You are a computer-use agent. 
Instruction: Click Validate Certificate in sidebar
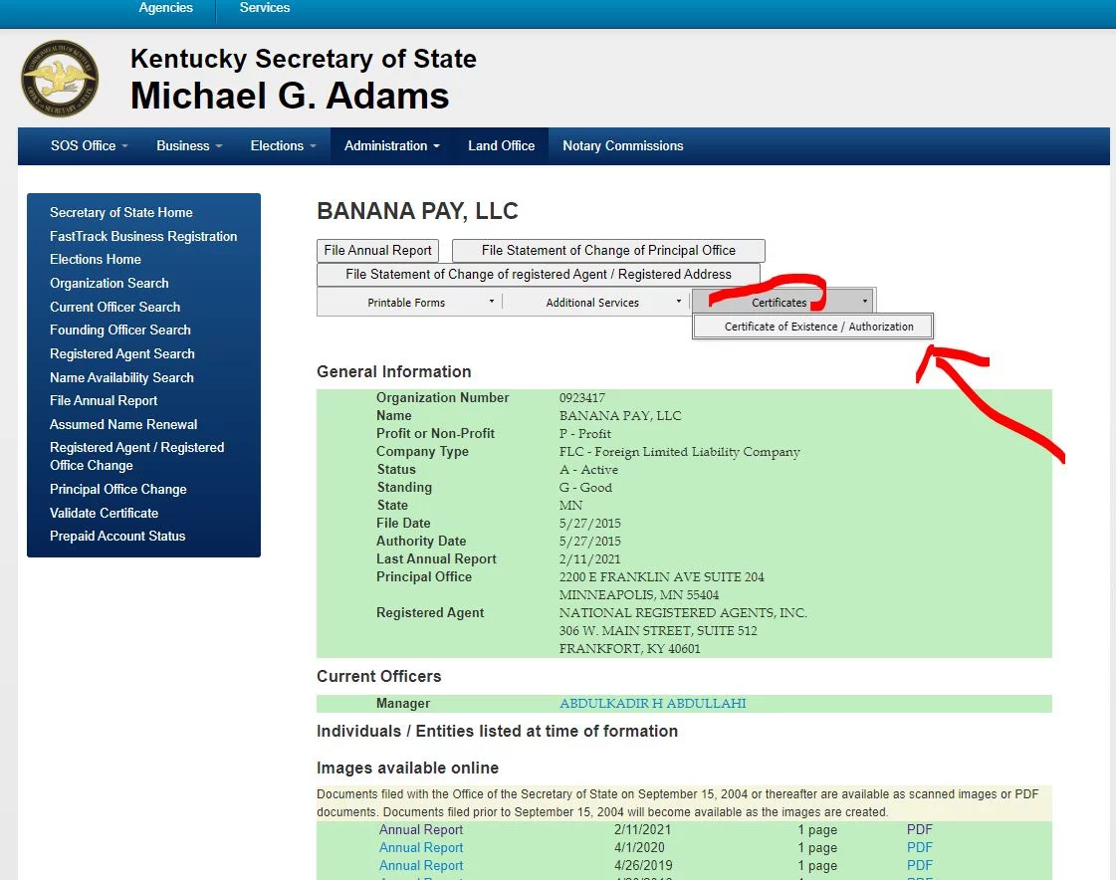click(105, 513)
